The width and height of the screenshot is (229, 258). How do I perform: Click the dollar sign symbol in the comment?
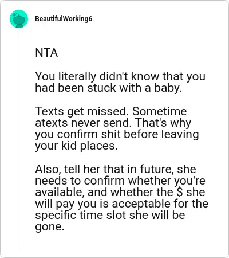coord(180,192)
